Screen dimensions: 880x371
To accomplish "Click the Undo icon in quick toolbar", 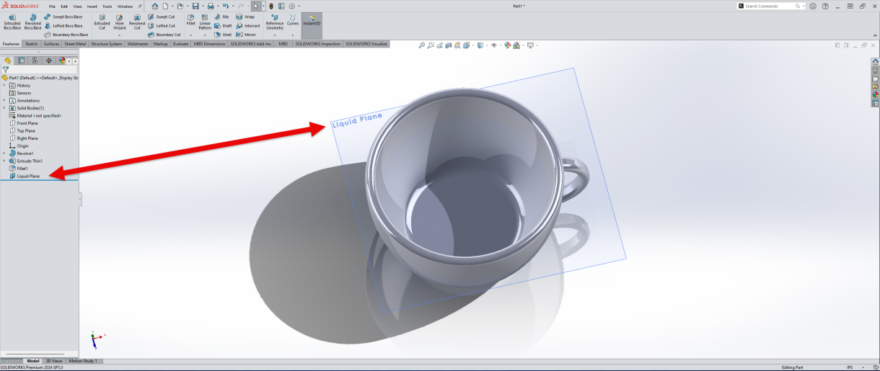I will click(226, 6).
